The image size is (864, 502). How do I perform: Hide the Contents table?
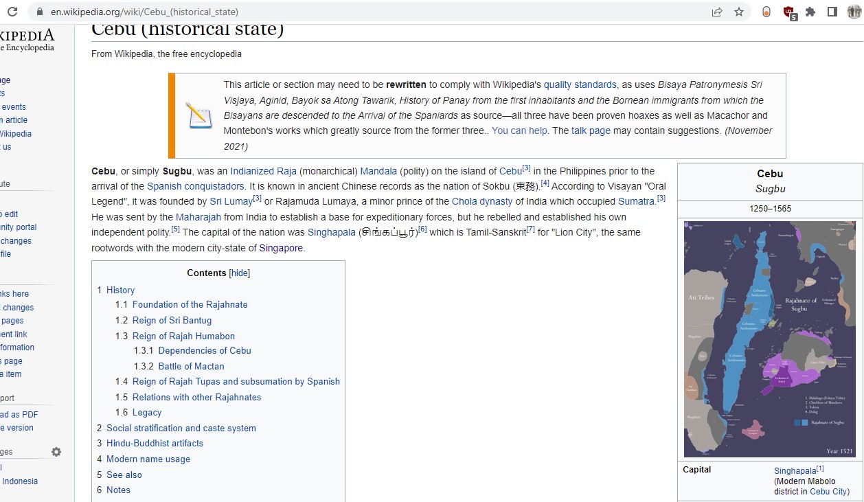(240, 273)
